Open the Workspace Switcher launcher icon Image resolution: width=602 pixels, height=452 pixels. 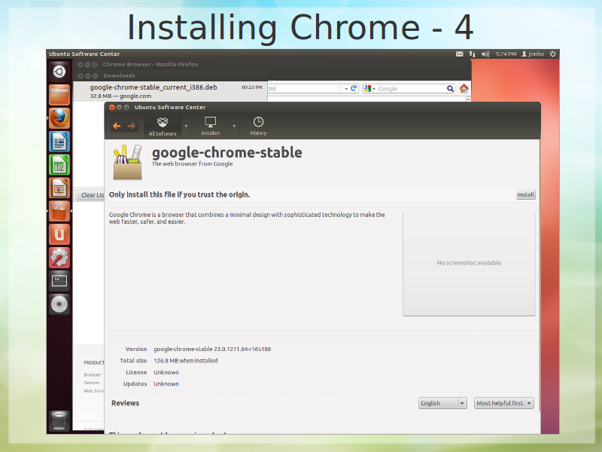click(59, 281)
